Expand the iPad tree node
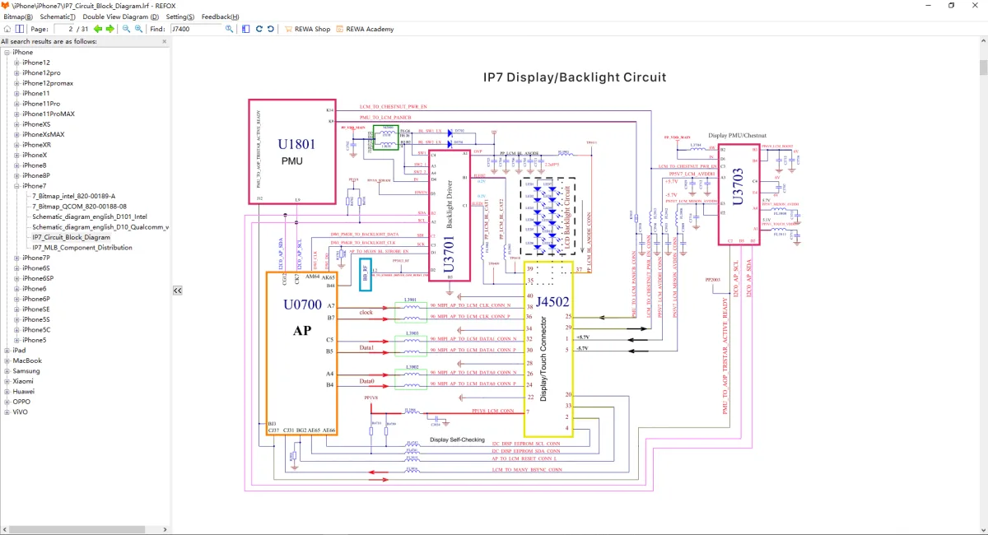Image resolution: width=988 pixels, height=535 pixels. (x=7, y=351)
